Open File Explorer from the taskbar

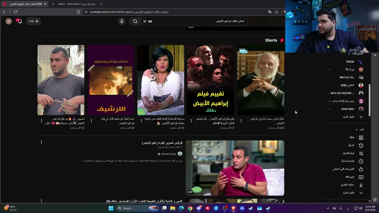click(x=173, y=208)
